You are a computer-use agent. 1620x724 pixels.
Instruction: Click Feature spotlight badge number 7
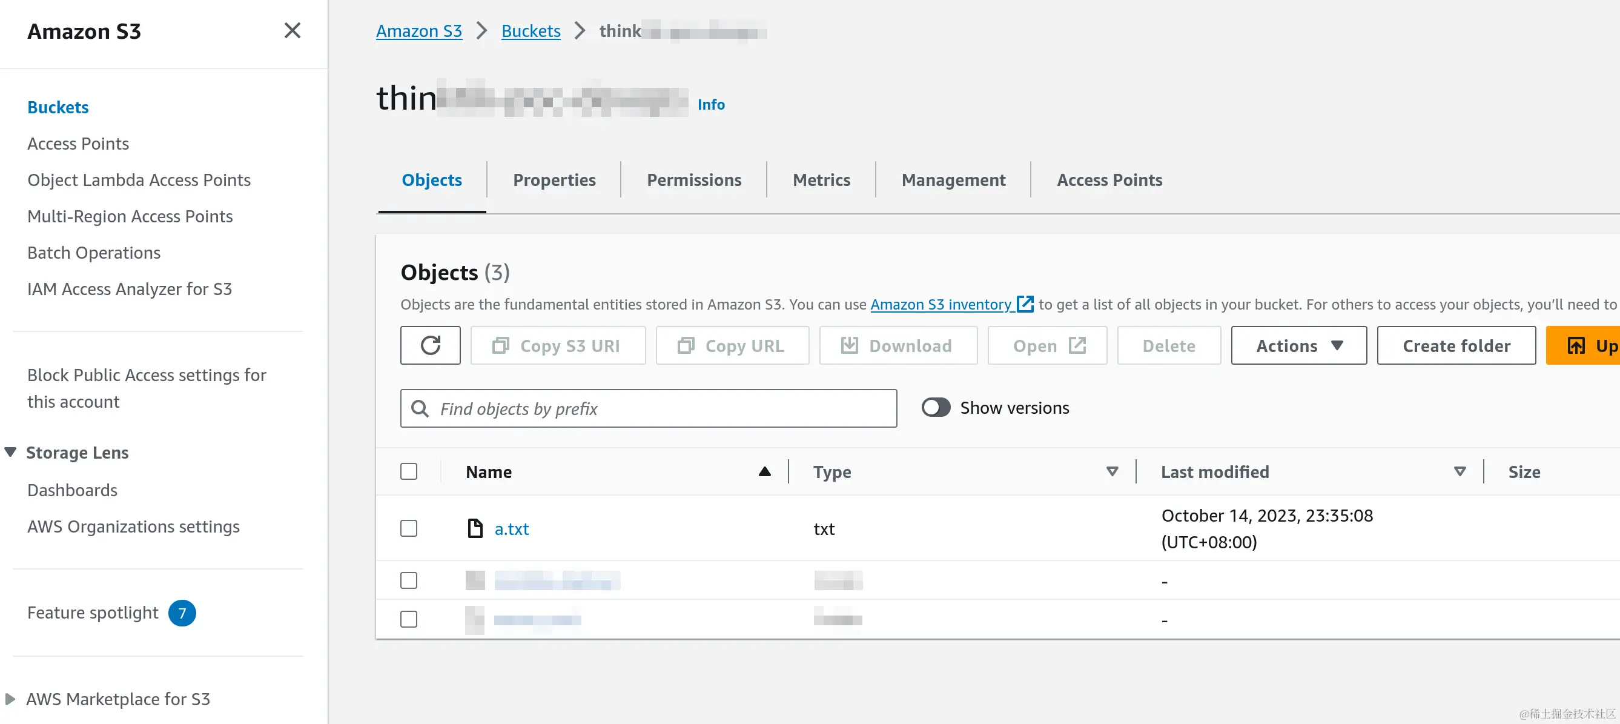182,613
